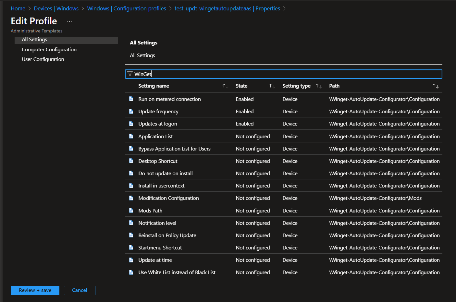456x302 pixels.
Task: Select All Settings in the left navigation
Action: tap(34, 40)
